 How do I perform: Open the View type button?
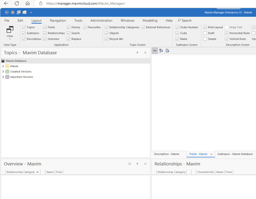click(x=10, y=33)
